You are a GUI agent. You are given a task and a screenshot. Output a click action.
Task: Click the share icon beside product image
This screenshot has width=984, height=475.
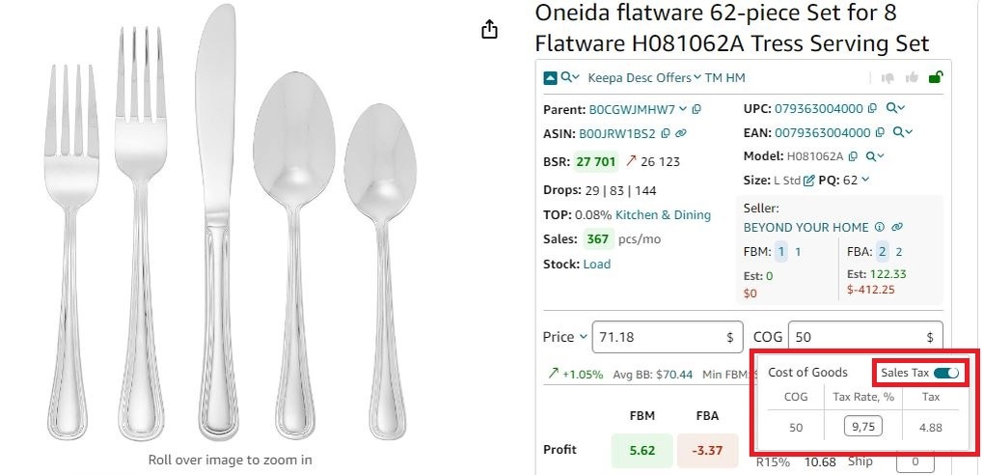pos(489,29)
